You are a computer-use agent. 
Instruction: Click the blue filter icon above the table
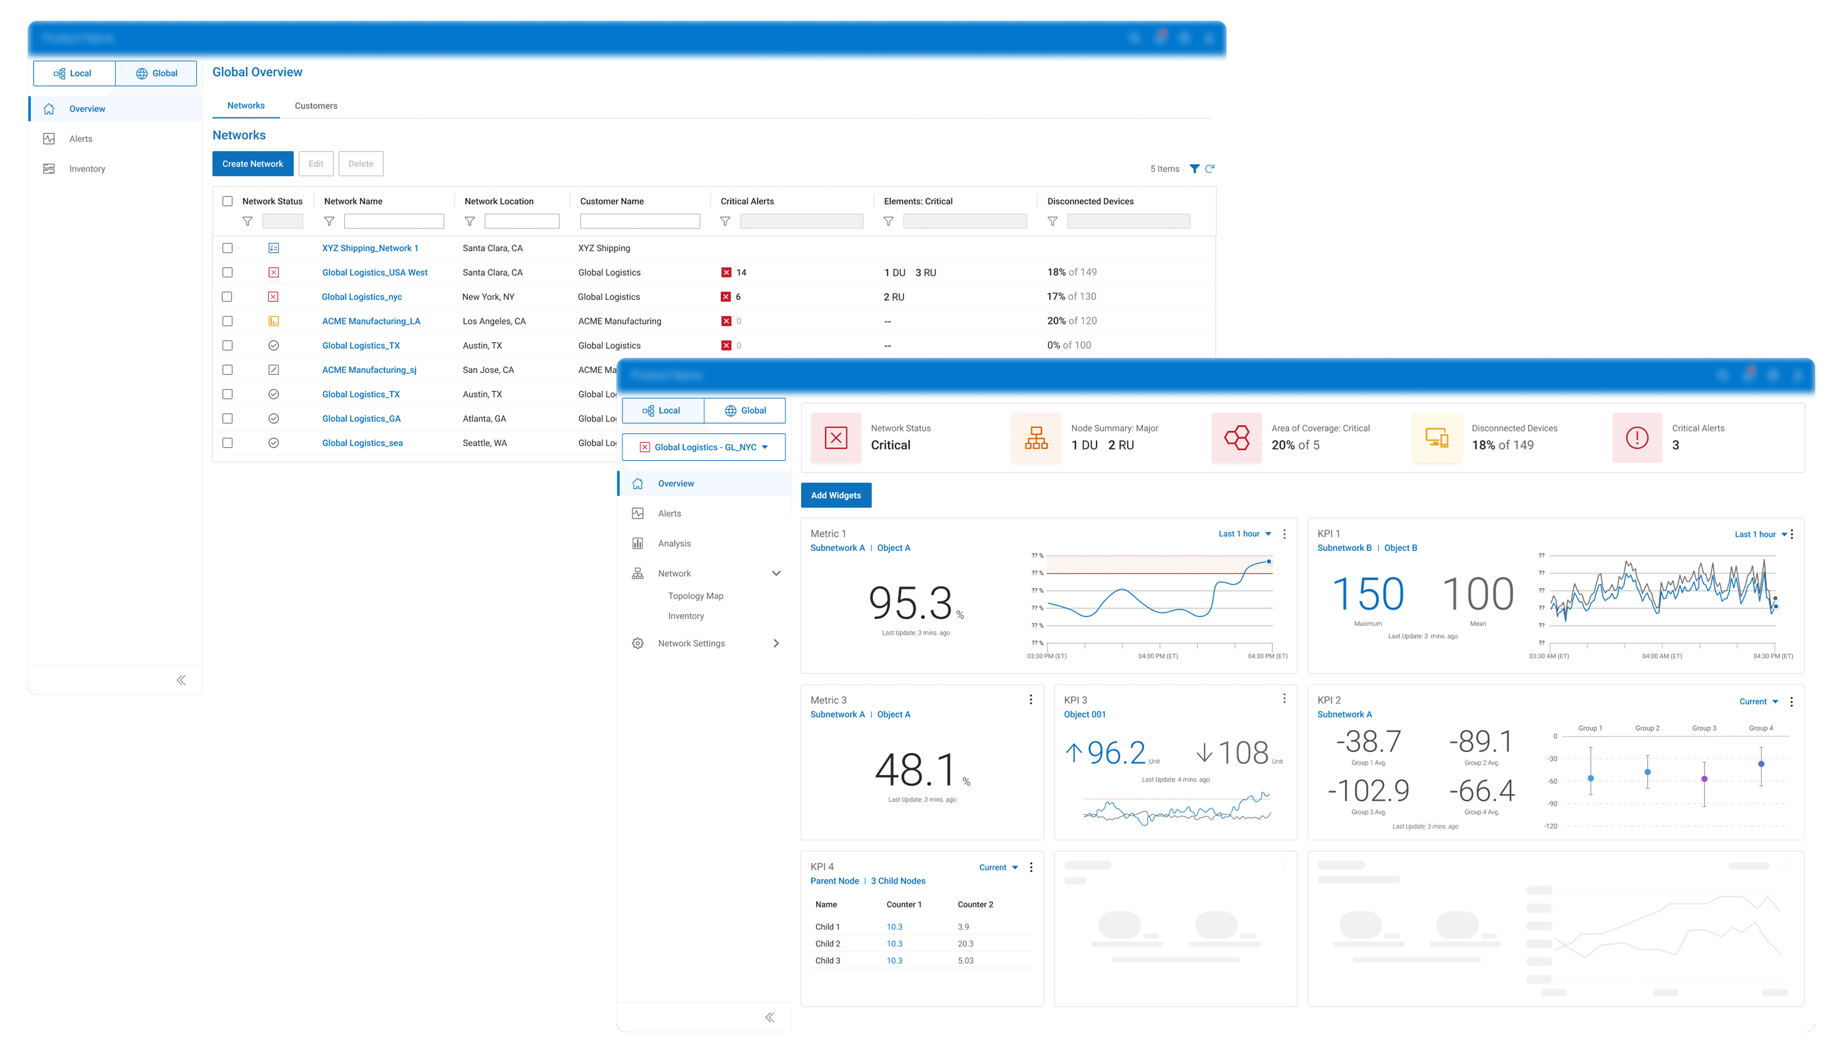(x=1194, y=169)
